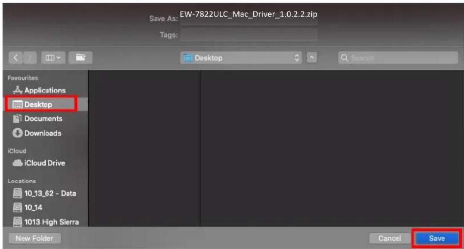Open the Desktop location popup menu
The image size is (464, 249).
pos(241,58)
